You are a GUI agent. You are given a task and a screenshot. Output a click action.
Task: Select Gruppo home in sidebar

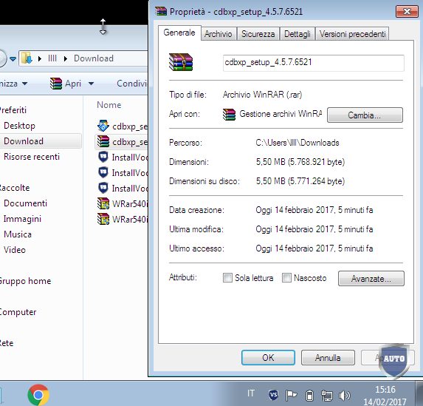pyautogui.click(x=25, y=281)
